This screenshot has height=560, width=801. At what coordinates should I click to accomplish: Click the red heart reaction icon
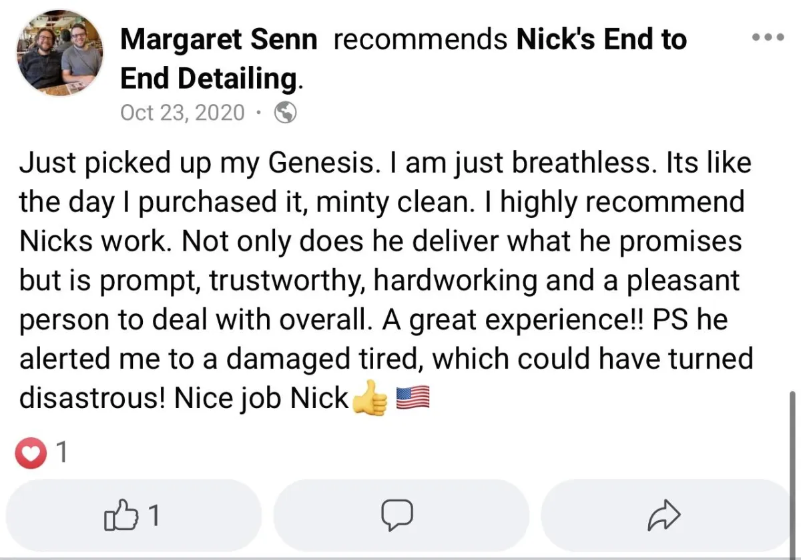click(29, 454)
